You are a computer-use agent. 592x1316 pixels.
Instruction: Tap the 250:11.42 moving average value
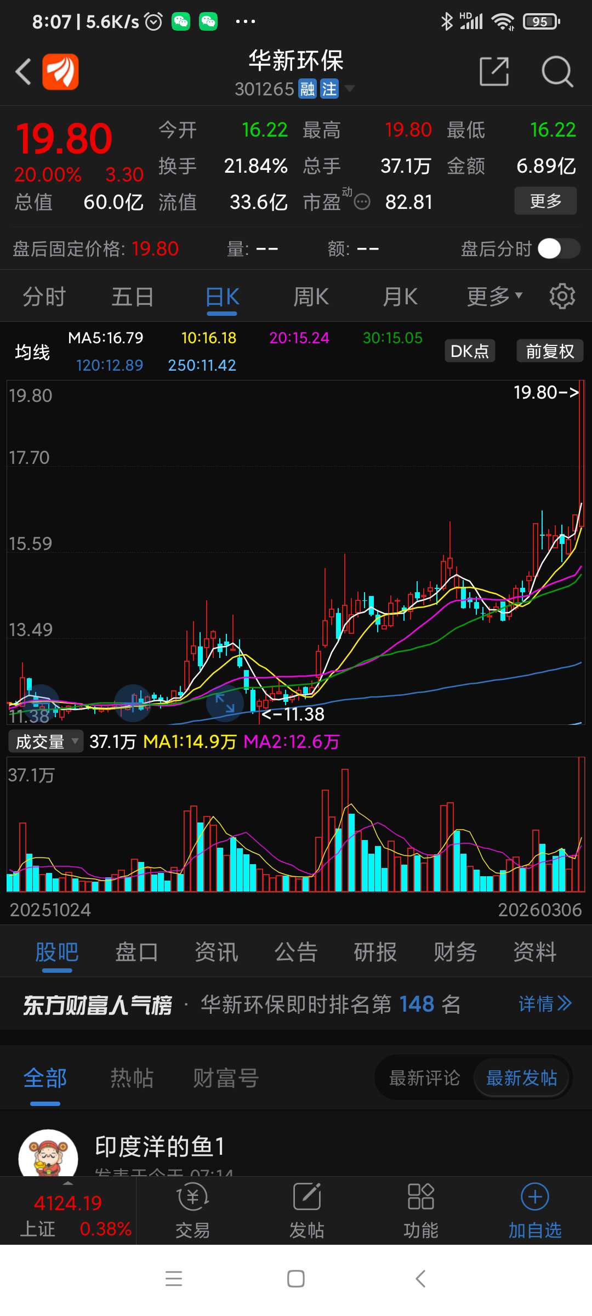tap(202, 365)
